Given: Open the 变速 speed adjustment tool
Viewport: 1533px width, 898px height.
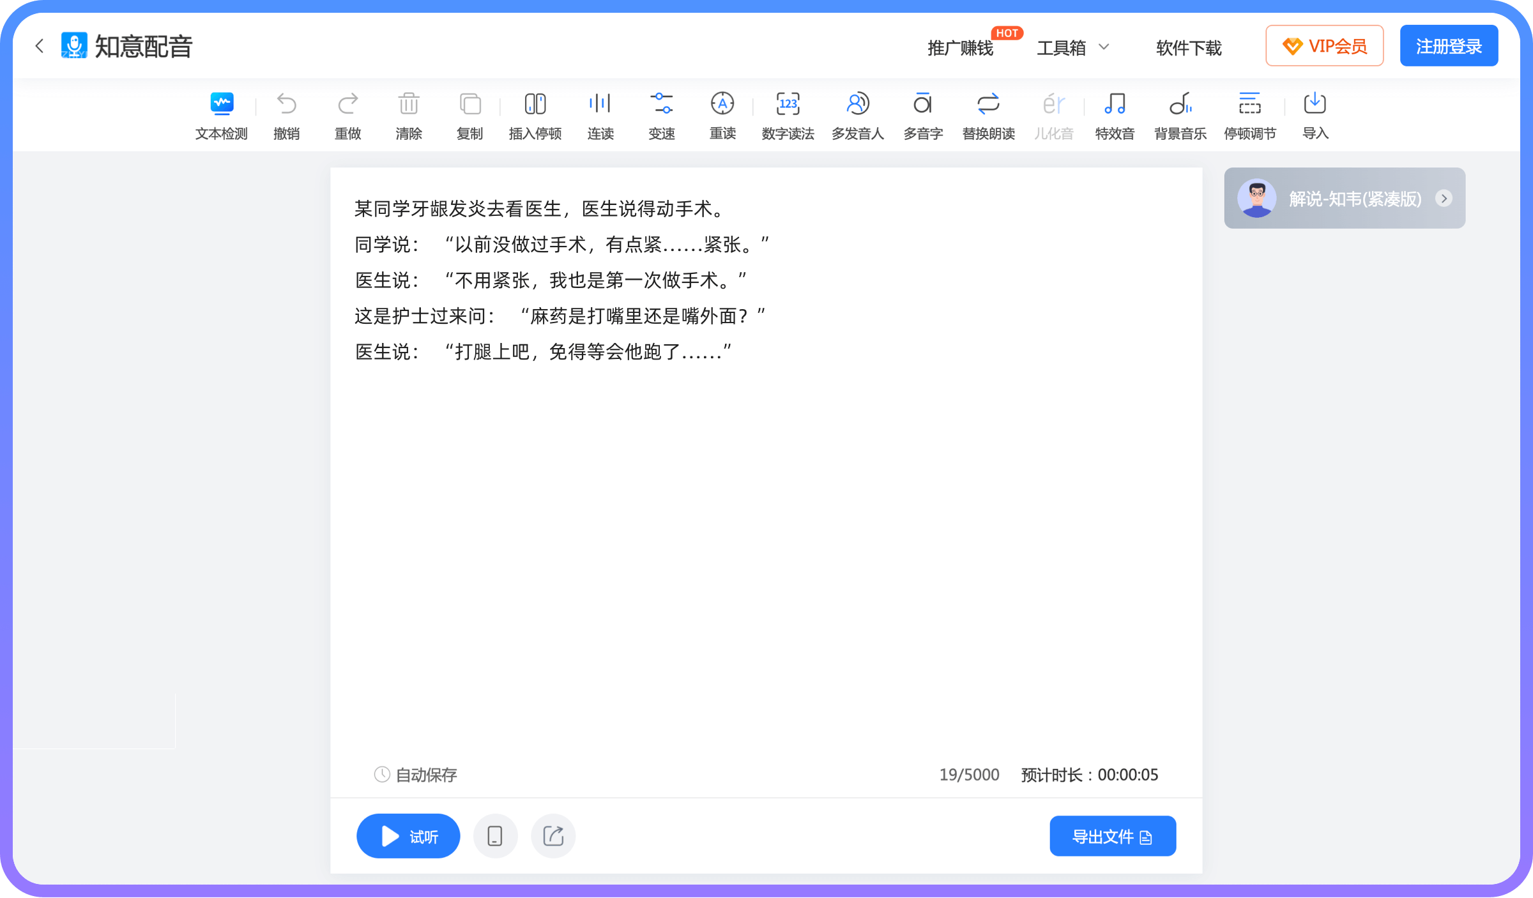Looking at the screenshot, I should point(662,115).
